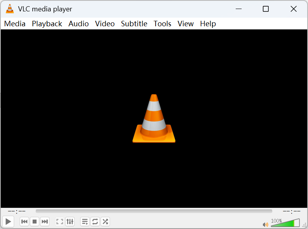Open the Playback menu

47,24
